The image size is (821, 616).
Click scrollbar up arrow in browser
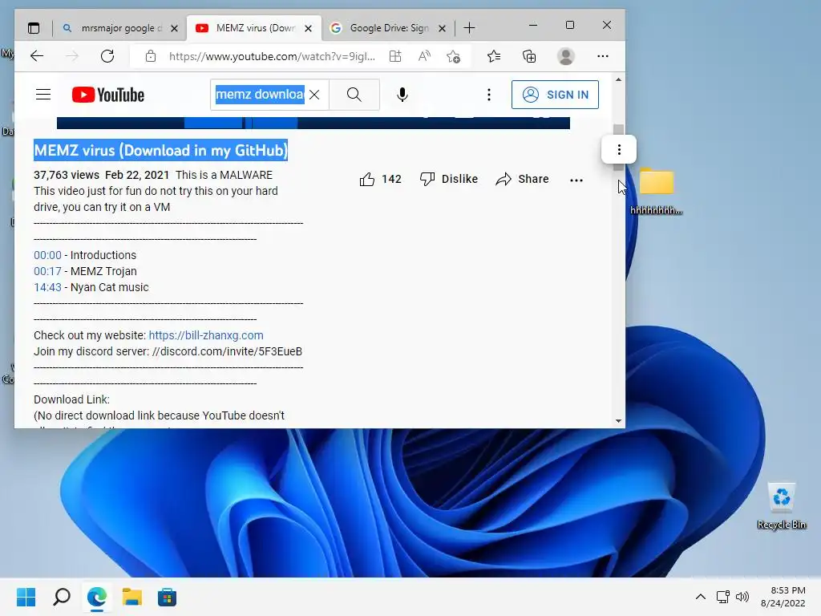[x=618, y=79]
